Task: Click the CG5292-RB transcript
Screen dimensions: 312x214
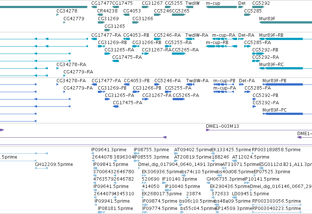Action: click(258, 54)
